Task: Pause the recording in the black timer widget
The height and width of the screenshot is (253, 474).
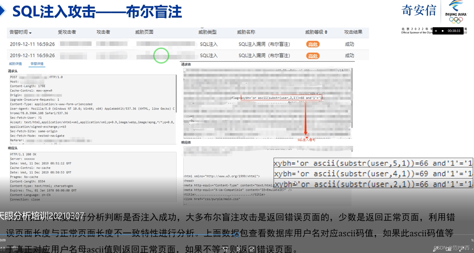Action: click(436, 31)
